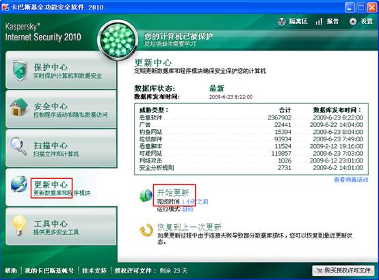Open the 报告 reports view
The width and height of the screenshot is (379, 280).
[327, 21]
